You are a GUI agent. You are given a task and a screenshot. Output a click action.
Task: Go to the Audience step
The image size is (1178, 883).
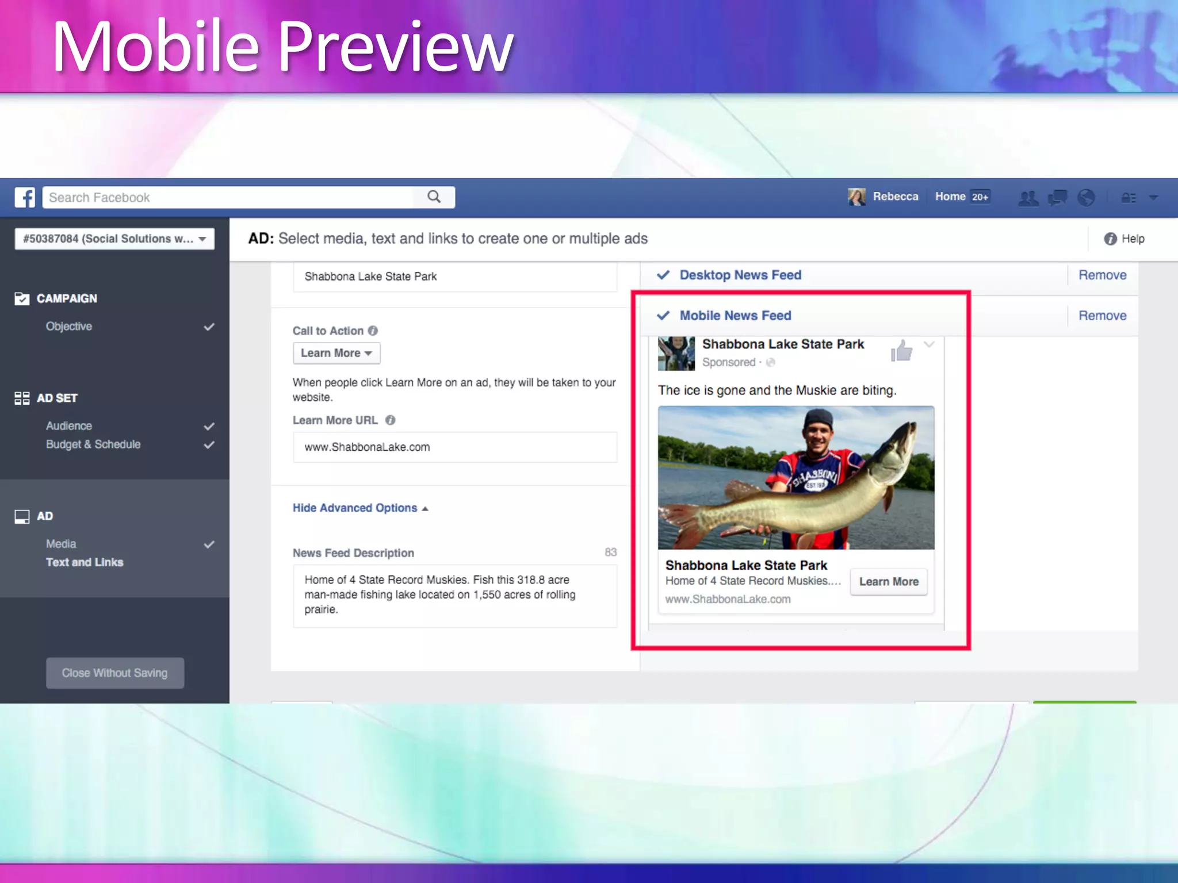pyautogui.click(x=69, y=426)
